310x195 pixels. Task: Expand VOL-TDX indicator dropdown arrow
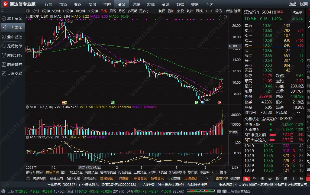[27, 107]
